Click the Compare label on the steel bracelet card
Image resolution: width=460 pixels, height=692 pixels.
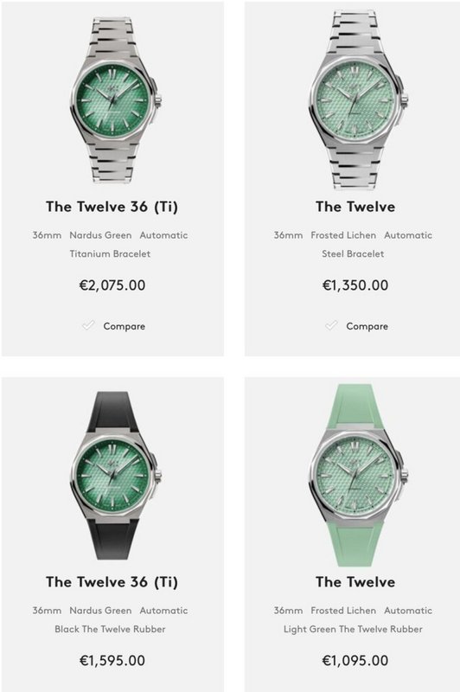tap(367, 327)
